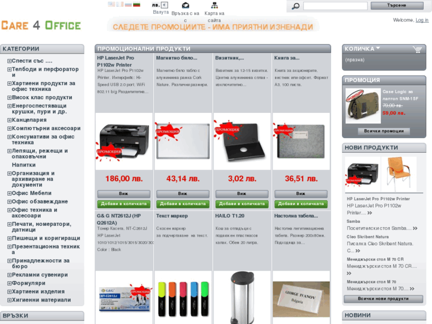The height and width of the screenshot is (324, 432).
Task: Click the Всички нови продукти button
Action: point(383,299)
